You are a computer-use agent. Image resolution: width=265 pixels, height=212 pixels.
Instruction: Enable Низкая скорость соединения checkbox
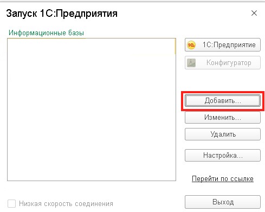(x=11, y=204)
